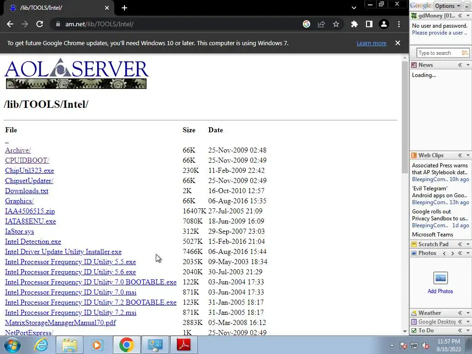Open the Windows Start menu

[x=12, y=345]
